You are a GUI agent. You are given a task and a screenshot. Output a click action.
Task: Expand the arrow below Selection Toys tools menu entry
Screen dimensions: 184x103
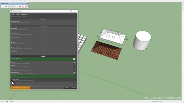point(44,24)
